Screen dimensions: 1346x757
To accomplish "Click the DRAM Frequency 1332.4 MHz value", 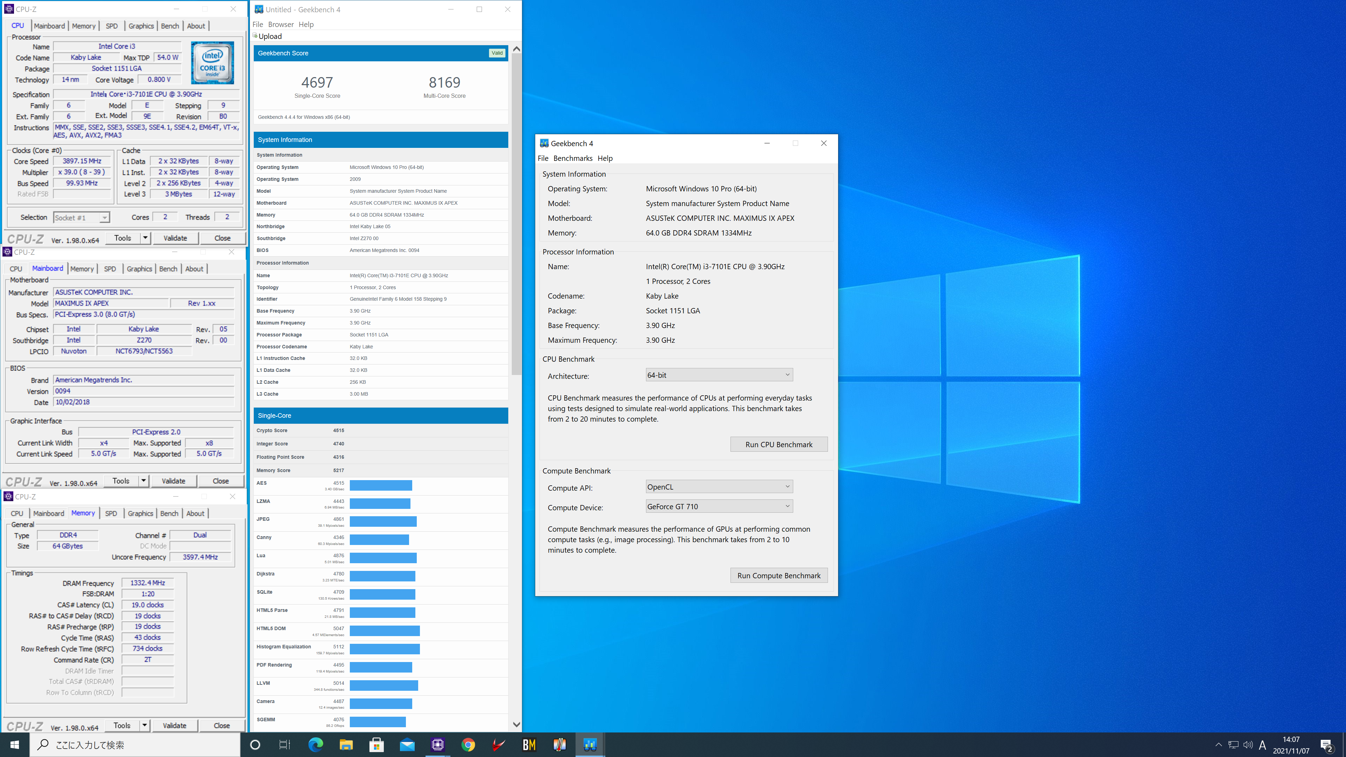I will click(148, 582).
